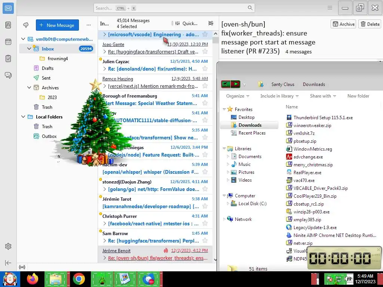Select Desktop in Explorer Favorites
The height and width of the screenshot is (287, 383).
coord(246,117)
